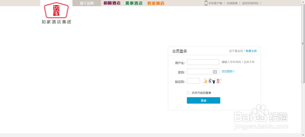This screenshot has height=137, width=305.
Task: Click 免费注册 link
Action: 251,51
